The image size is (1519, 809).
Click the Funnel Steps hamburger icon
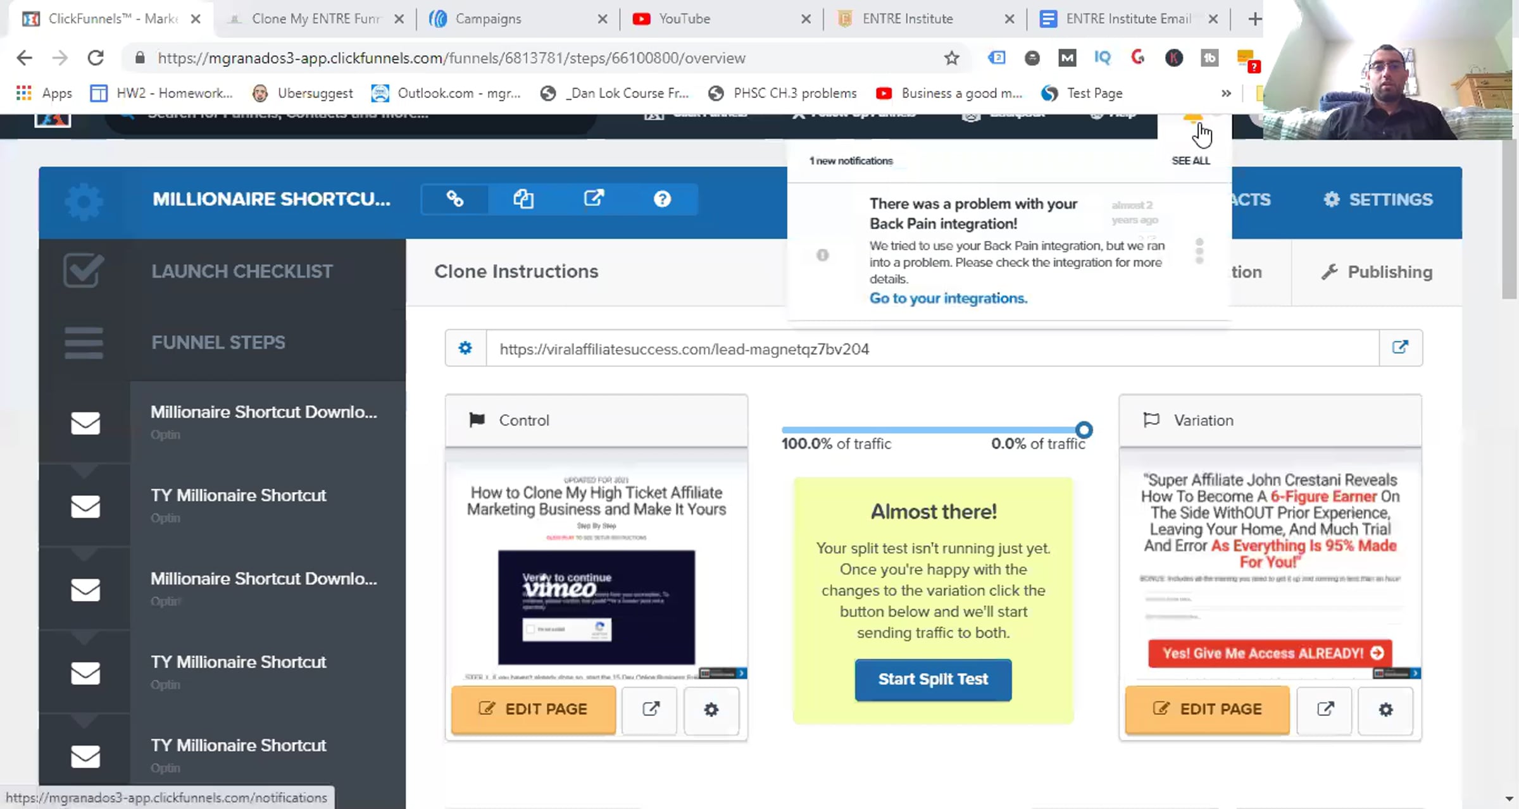click(x=84, y=343)
